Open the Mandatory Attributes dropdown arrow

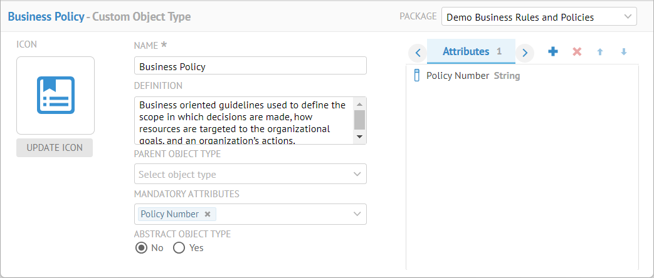(357, 214)
